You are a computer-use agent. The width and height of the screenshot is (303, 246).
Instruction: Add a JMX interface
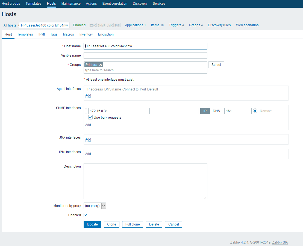tap(88, 139)
